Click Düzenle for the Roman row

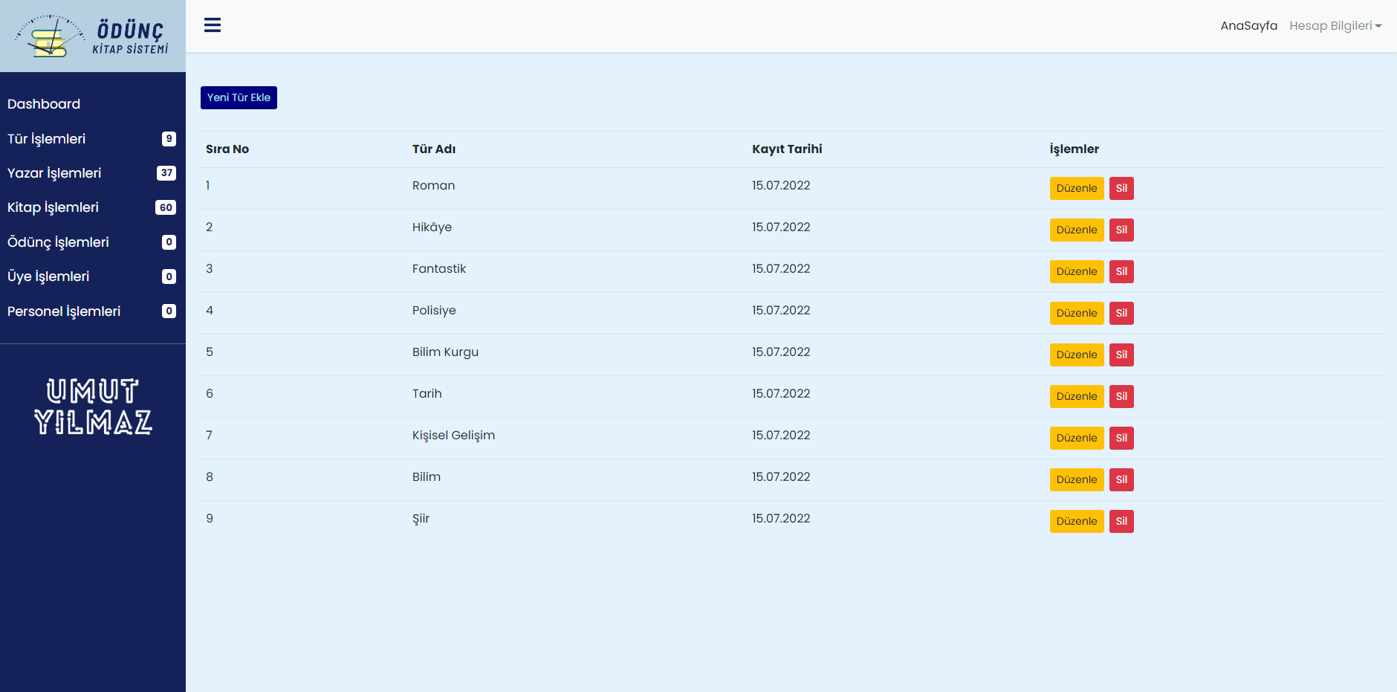pos(1076,189)
